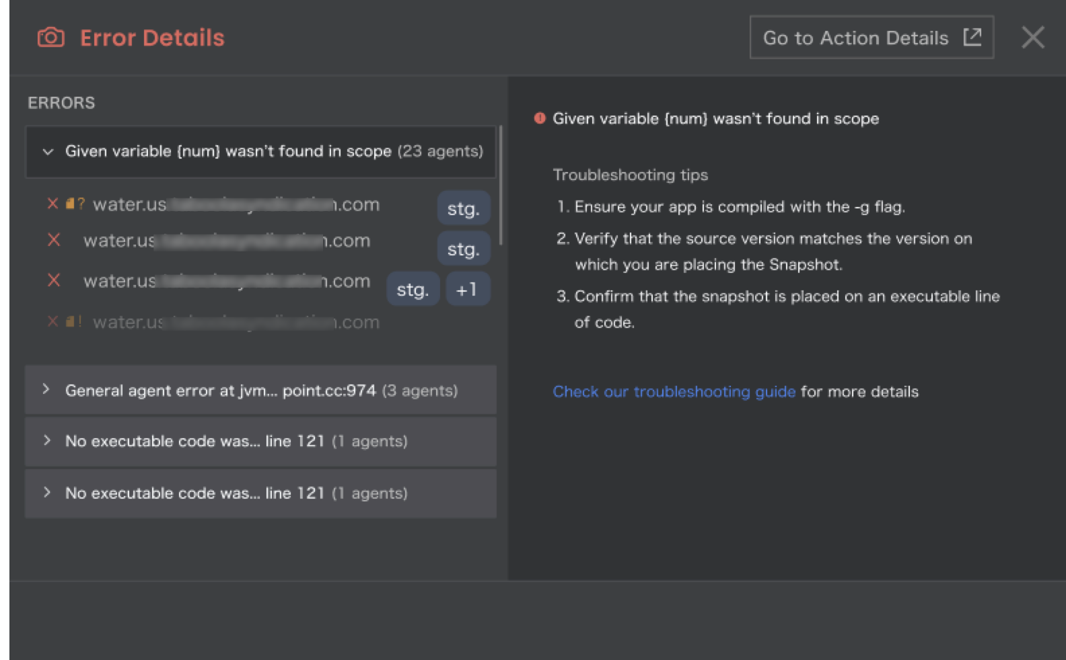Expand the 'General agent error at jvm' group
This screenshot has width=1066, height=660.
[46, 389]
